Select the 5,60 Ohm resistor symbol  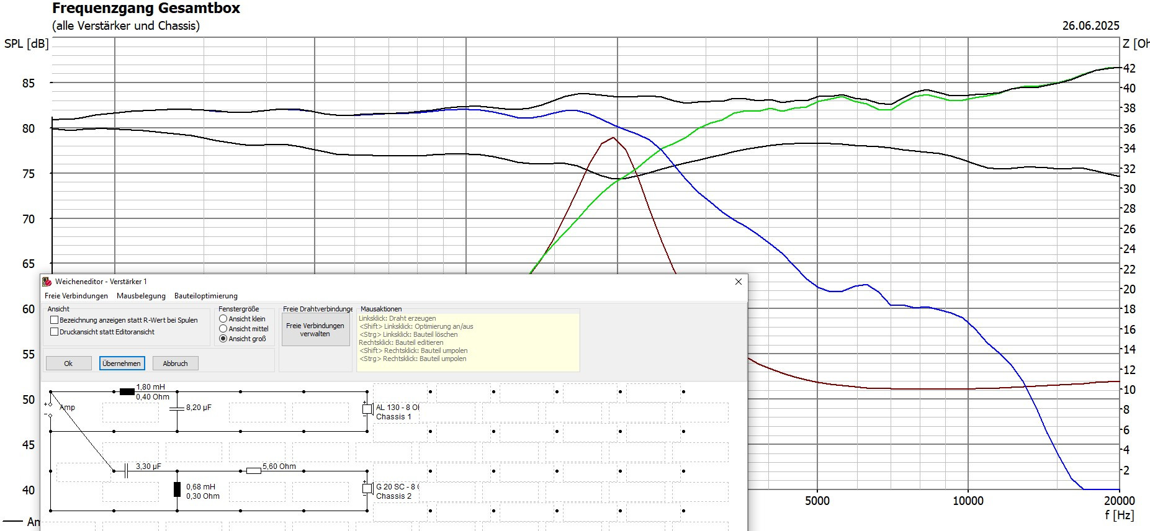(253, 471)
